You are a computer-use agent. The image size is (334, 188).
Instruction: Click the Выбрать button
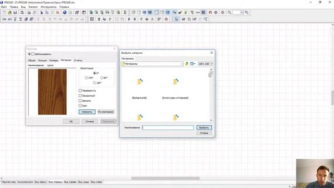204,127
